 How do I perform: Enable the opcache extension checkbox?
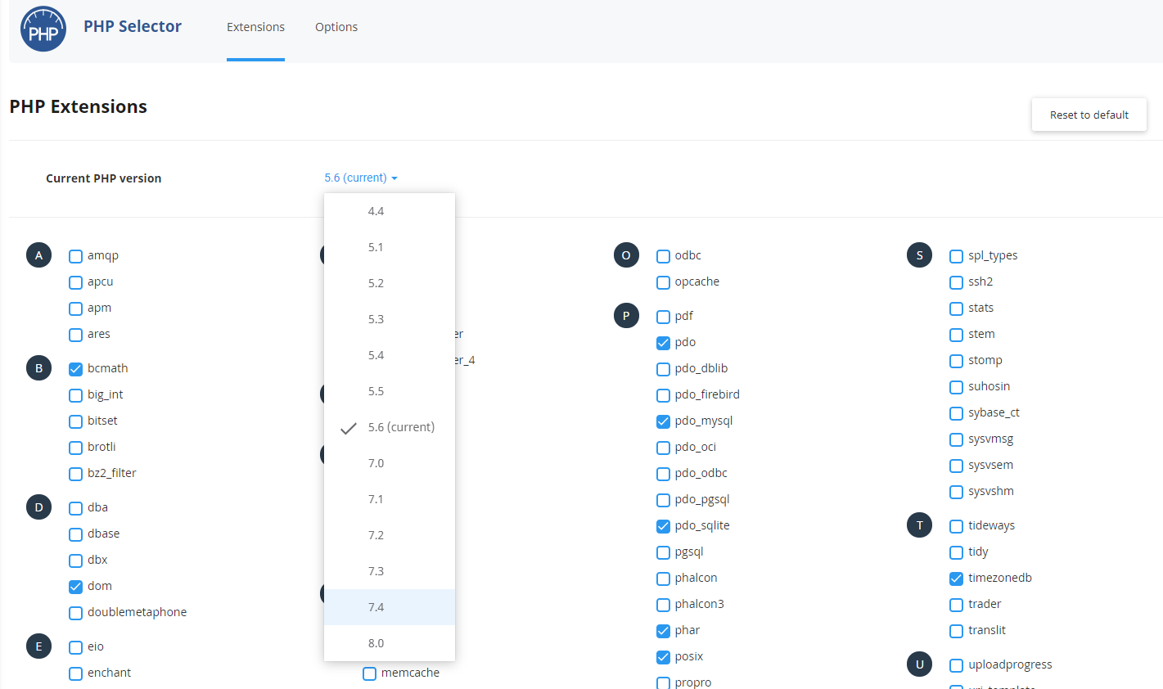pyautogui.click(x=664, y=282)
